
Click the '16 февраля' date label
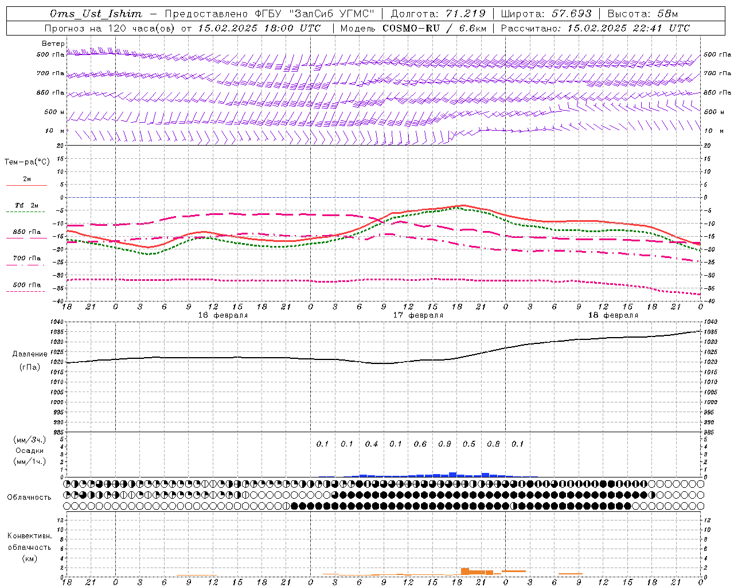pos(222,315)
